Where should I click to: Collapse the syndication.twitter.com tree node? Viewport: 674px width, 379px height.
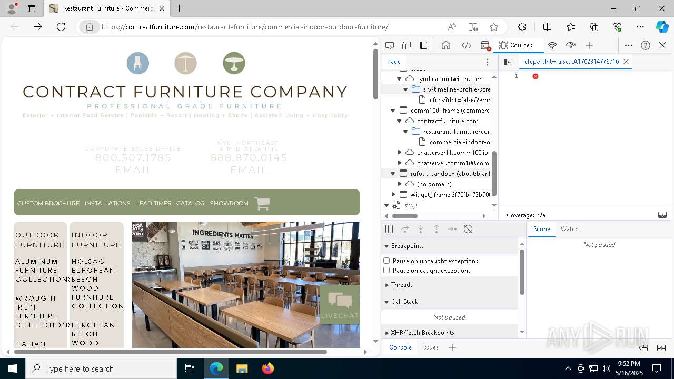[399, 79]
